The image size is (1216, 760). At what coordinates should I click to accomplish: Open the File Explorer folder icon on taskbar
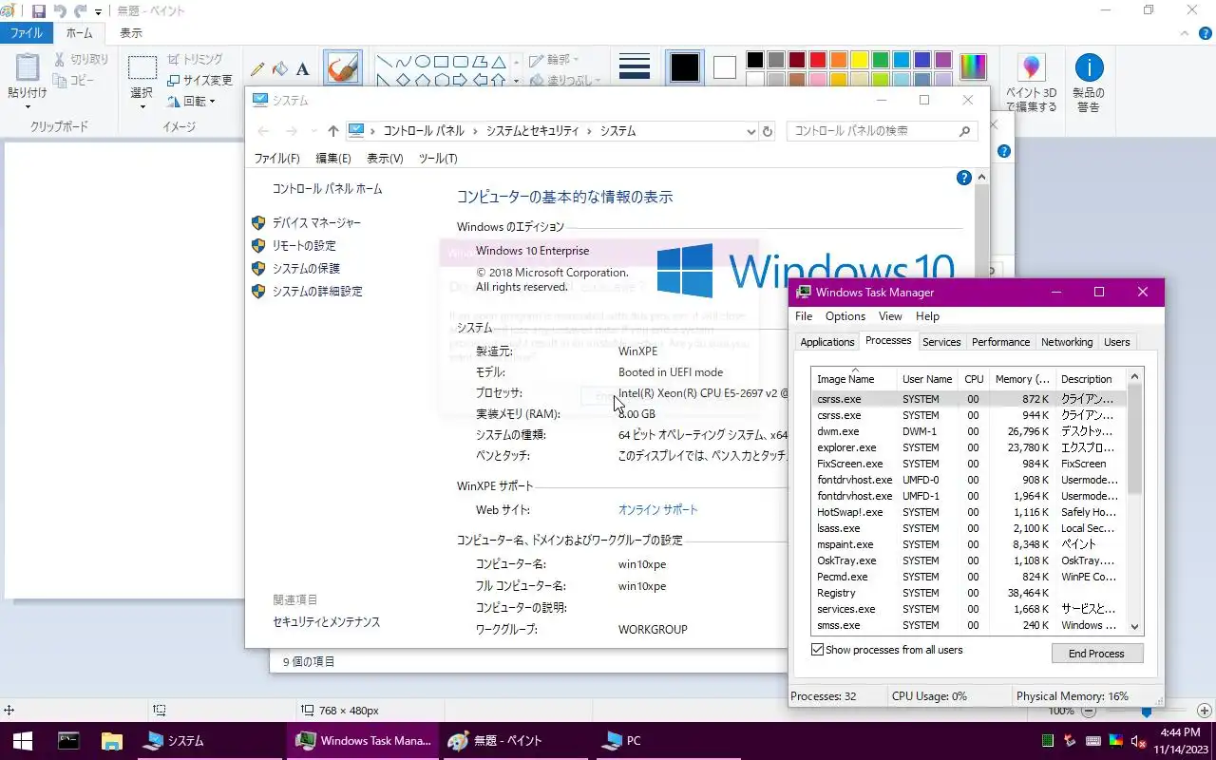[x=112, y=740]
